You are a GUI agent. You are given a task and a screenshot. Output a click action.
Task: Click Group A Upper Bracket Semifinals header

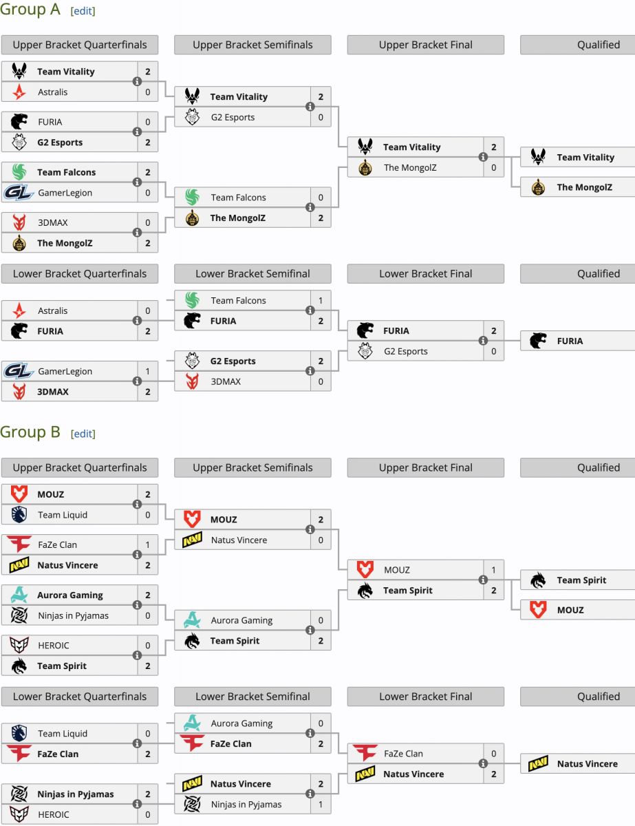252,45
